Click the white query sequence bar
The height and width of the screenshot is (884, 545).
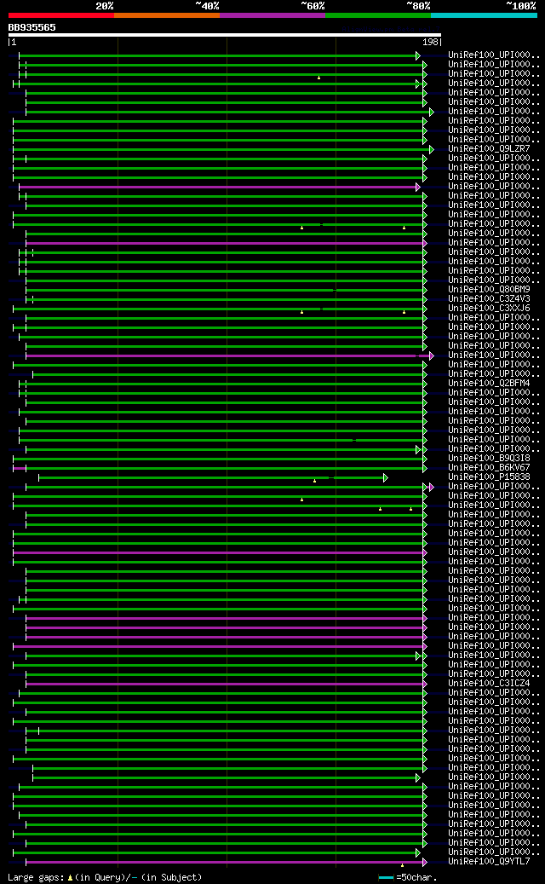(x=225, y=35)
